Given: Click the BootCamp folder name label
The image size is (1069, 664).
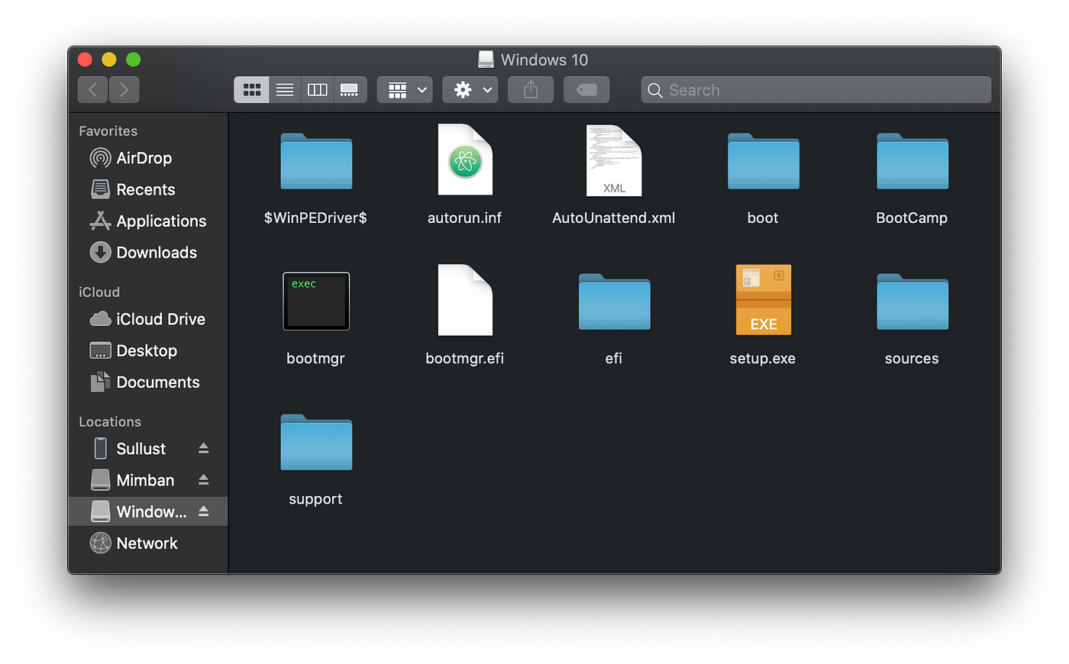Looking at the screenshot, I should pyautogui.click(x=912, y=218).
